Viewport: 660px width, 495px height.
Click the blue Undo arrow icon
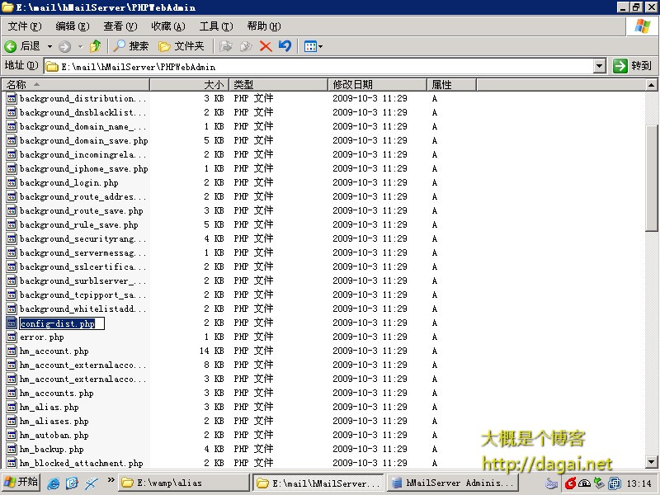285,46
